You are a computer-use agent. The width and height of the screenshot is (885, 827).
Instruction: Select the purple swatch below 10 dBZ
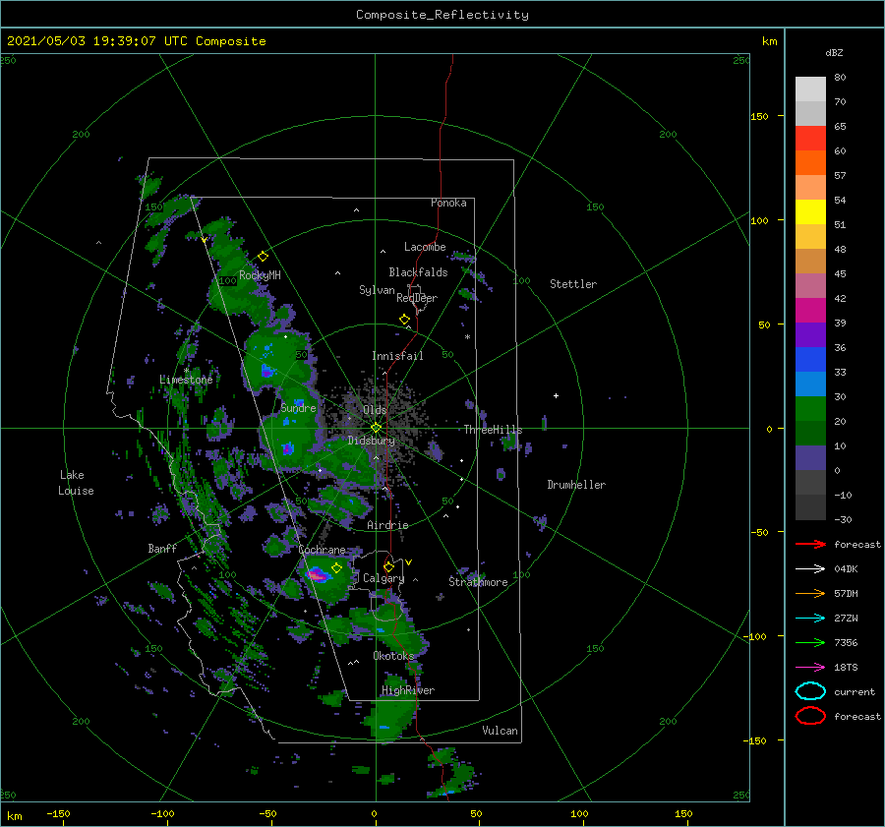[810, 458]
